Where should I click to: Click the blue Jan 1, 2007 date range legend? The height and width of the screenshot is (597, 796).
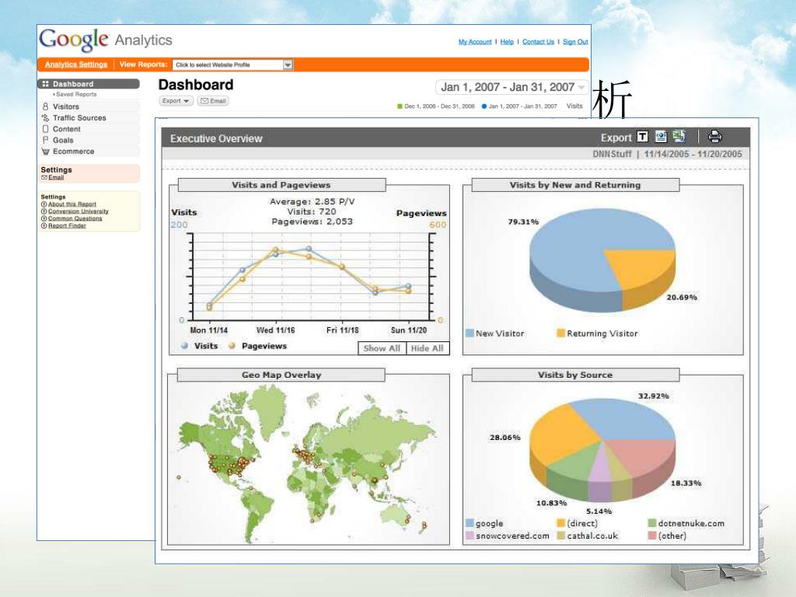tap(519, 106)
